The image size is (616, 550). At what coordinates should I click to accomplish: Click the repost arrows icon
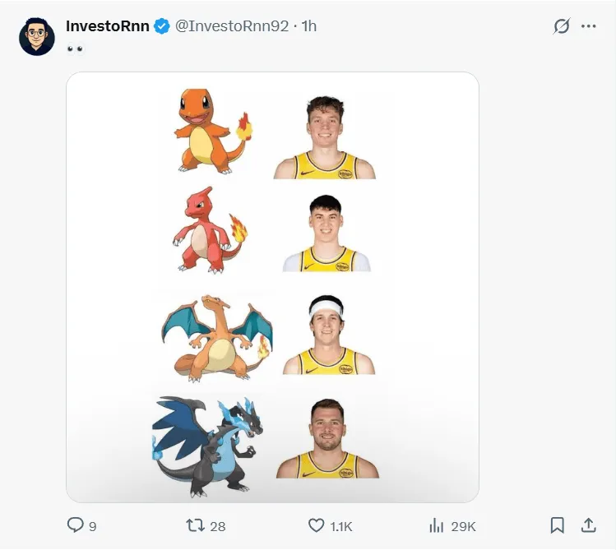tap(196, 525)
